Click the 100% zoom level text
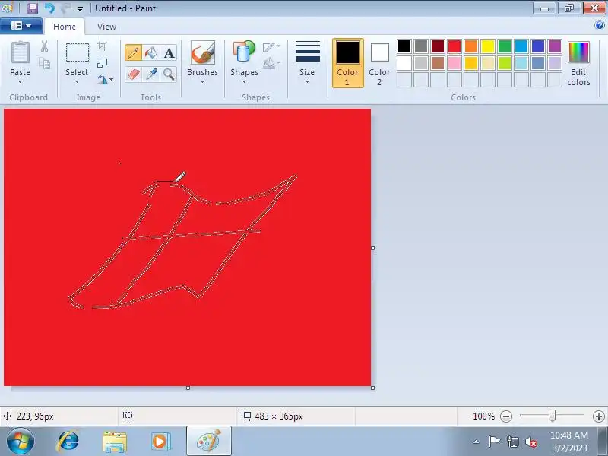This screenshot has height=456, width=608. point(483,416)
